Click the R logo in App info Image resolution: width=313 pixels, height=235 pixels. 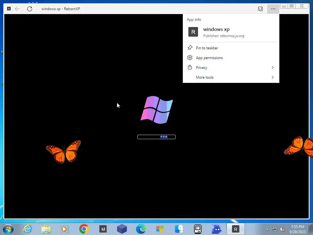(193, 32)
